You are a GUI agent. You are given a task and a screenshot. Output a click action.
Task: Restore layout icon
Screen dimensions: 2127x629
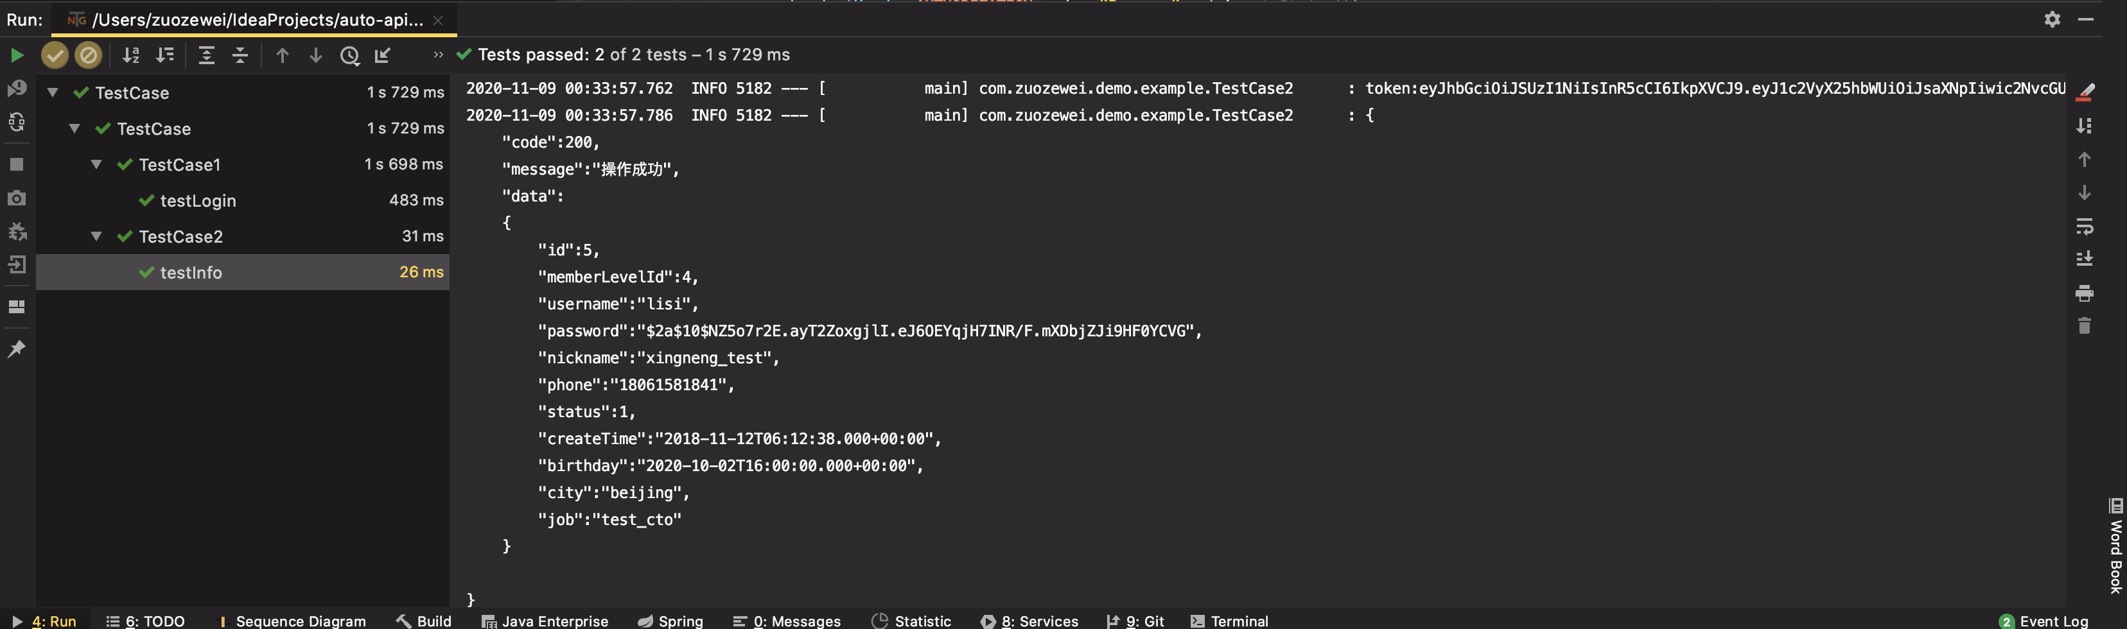coord(17,306)
